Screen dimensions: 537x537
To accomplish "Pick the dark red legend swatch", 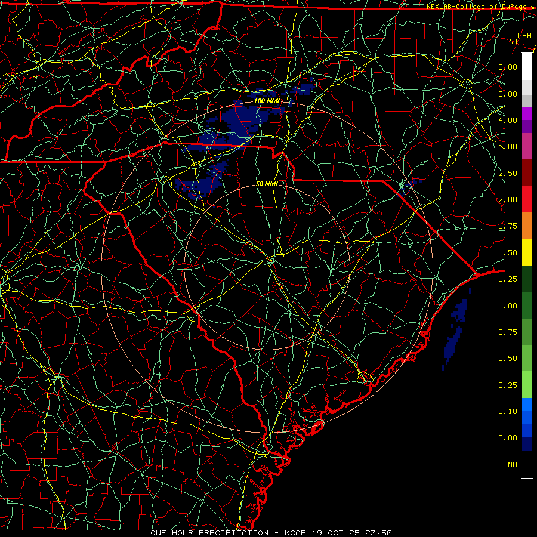I will (527, 173).
